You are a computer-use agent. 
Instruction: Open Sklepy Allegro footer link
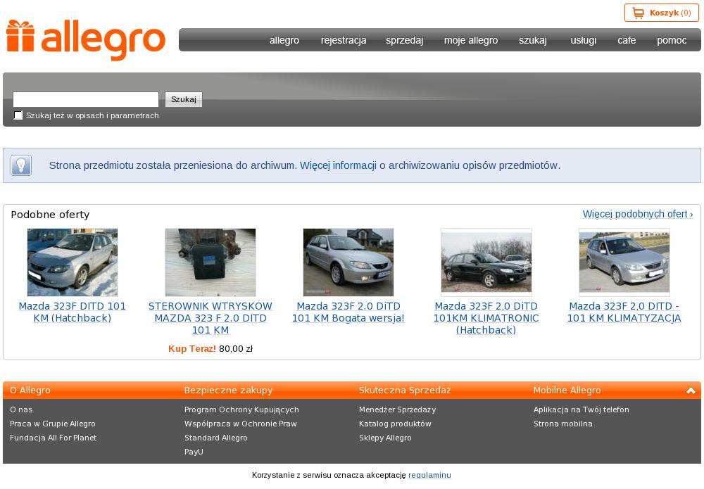[385, 438]
